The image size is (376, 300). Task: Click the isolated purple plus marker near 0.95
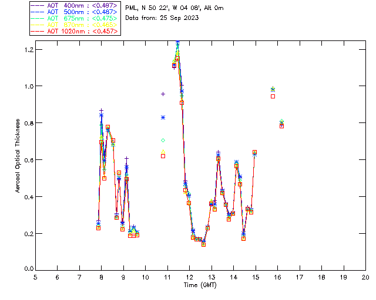tap(163, 94)
